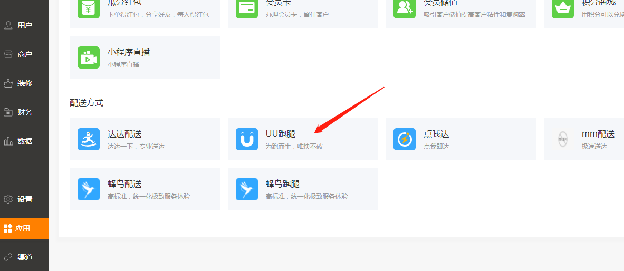This screenshot has width=624, height=271.
Task: Click the 配送方式 section heading
Action: click(x=87, y=103)
